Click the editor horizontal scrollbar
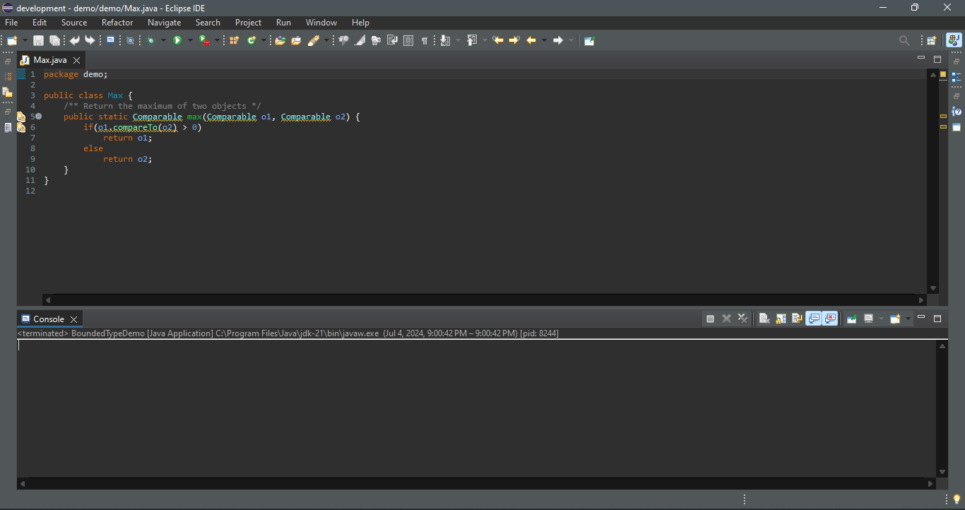The width and height of the screenshot is (965, 510). (x=485, y=300)
